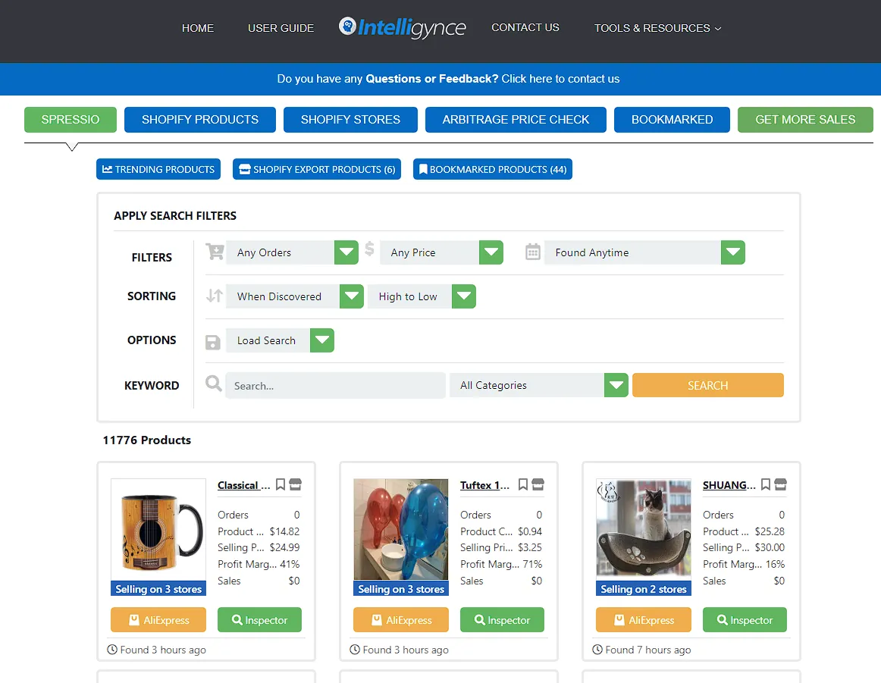Open BOOKMARKED PRODUCTS (44)
The image size is (881, 683).
[x=493, y=169]
